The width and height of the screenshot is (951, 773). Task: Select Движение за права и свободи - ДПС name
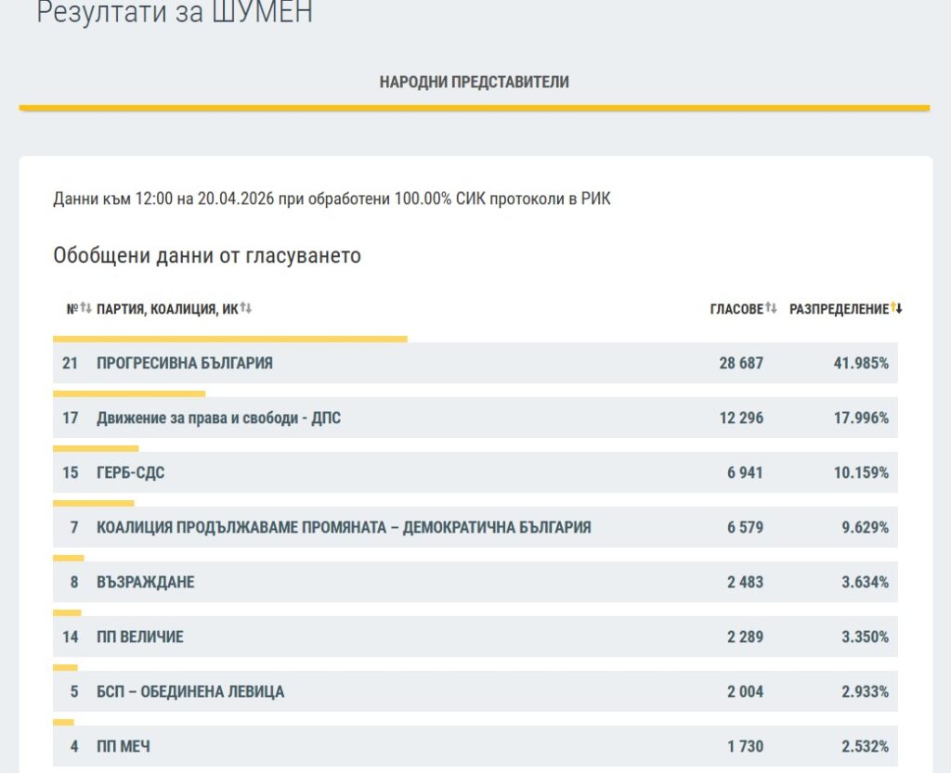218,418
